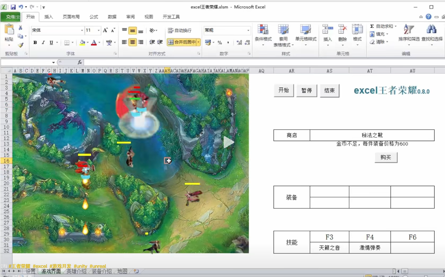Image resolution: width=445 pixels, height=277 pixels.
Task: Toggle Wrap Text (自动换行)
Action: (x=180, y=31)
